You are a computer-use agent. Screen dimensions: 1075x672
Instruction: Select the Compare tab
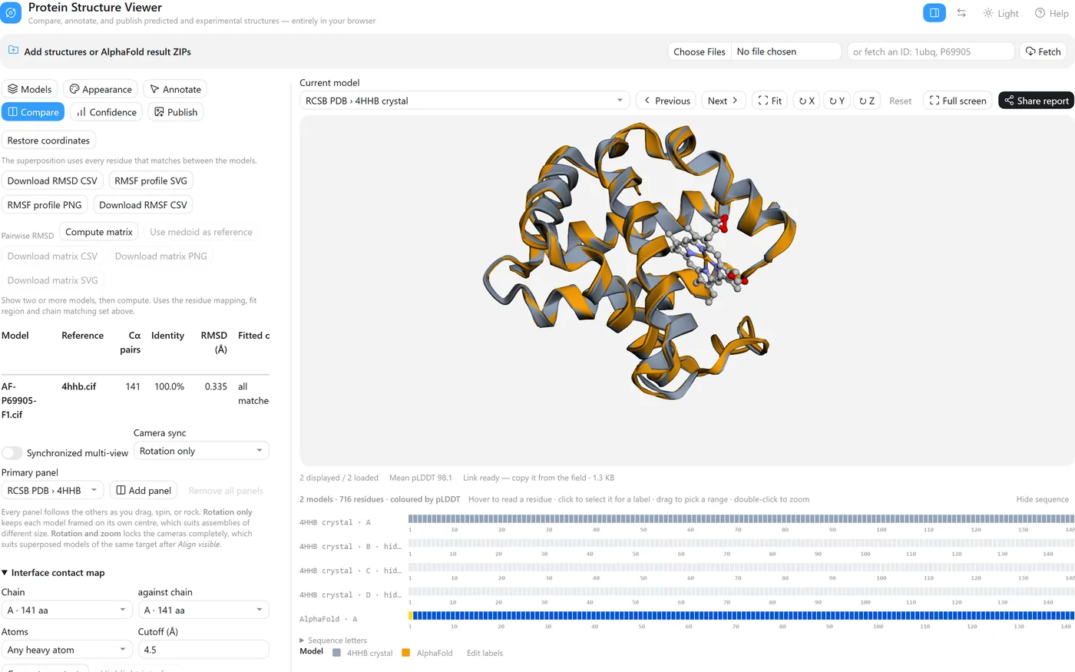click(33, 112)
